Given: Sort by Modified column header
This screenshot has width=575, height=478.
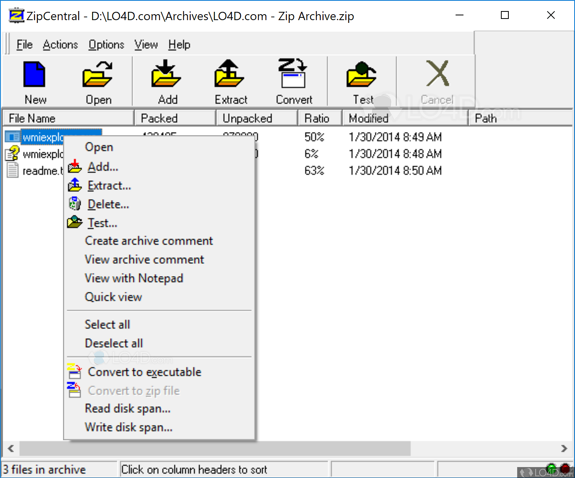Looking at the screenshot, I should 405,118.
